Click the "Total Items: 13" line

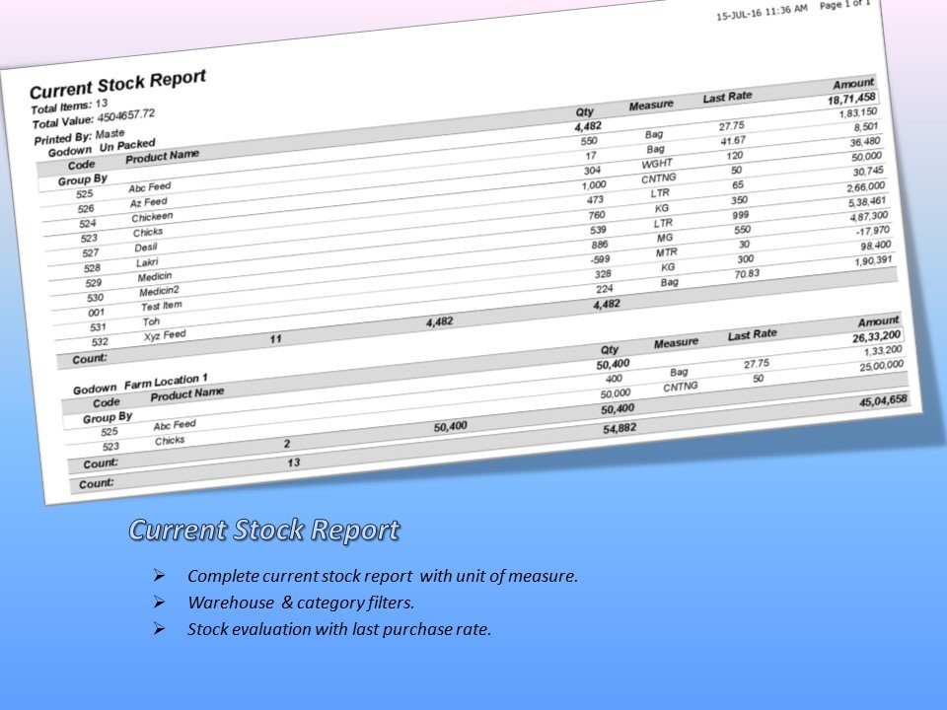point(69,106)
